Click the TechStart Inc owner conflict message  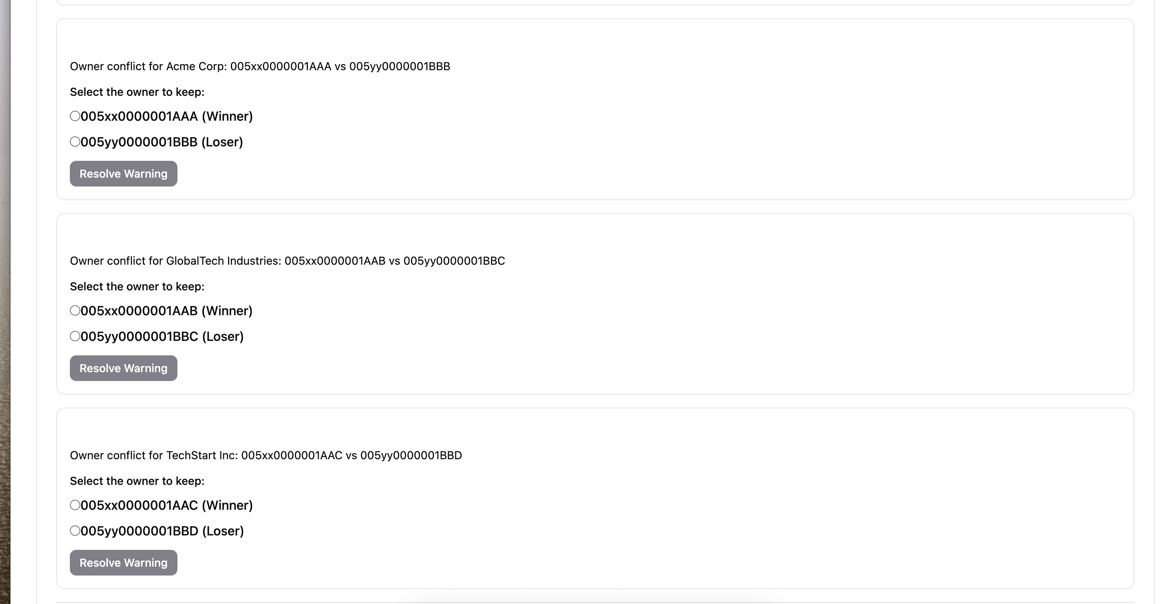click(x=266, y=455)
